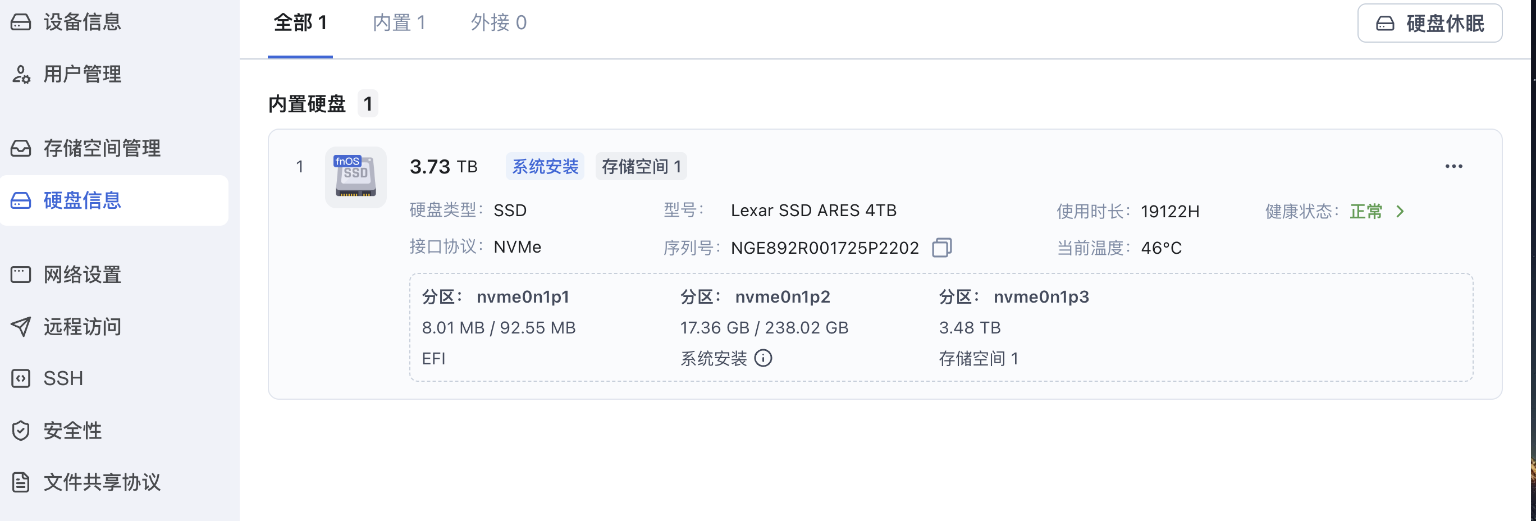Click the info icon next to 系统安装 partition

coord(764,358)
